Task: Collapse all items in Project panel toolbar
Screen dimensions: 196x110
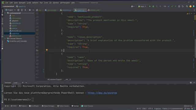Action: [25, 10]
